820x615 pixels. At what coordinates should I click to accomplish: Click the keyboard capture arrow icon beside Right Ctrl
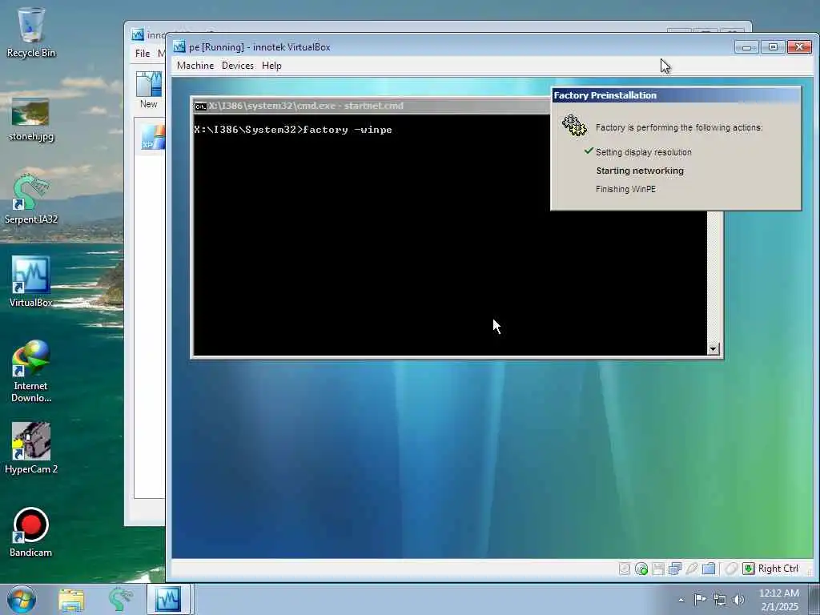(749, 569)
